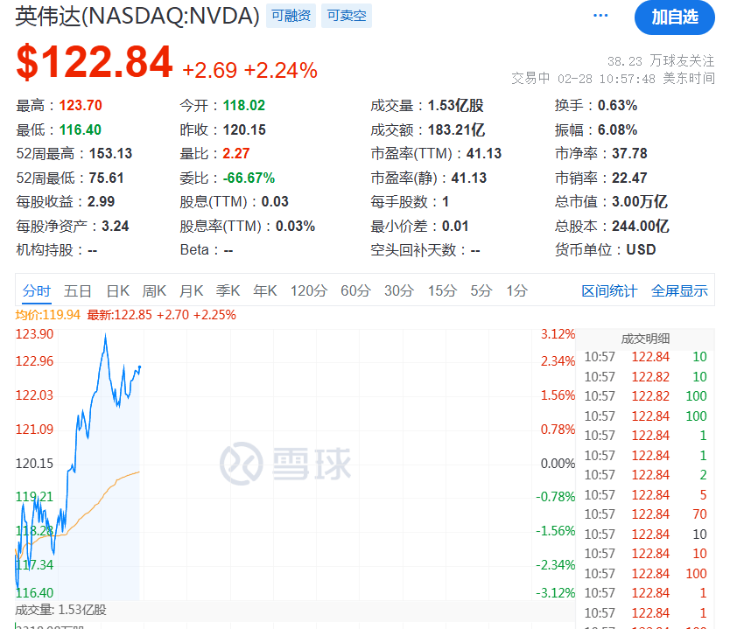The height and width of the screenshot is (629, 737).
Task: Click the 3.12% axis label on chart
Action: [558, 334]
